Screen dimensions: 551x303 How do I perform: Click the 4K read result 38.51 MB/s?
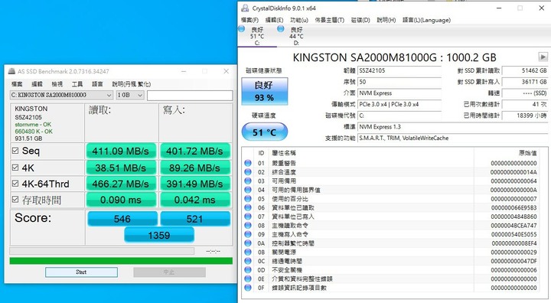121,168
